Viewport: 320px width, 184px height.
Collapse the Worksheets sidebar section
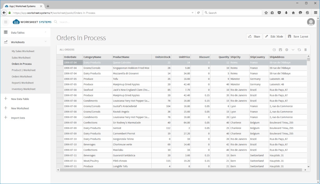pyautogui.click(x=45, y=42)
